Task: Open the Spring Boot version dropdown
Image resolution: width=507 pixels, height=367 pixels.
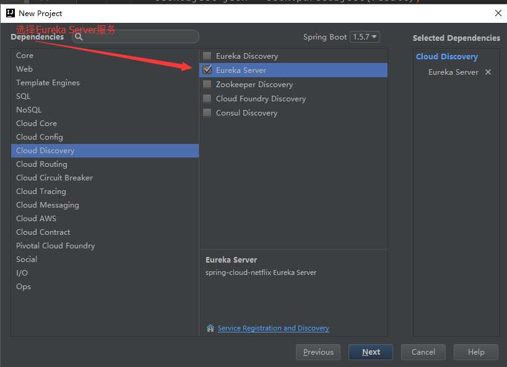Action: click(365, 37)
